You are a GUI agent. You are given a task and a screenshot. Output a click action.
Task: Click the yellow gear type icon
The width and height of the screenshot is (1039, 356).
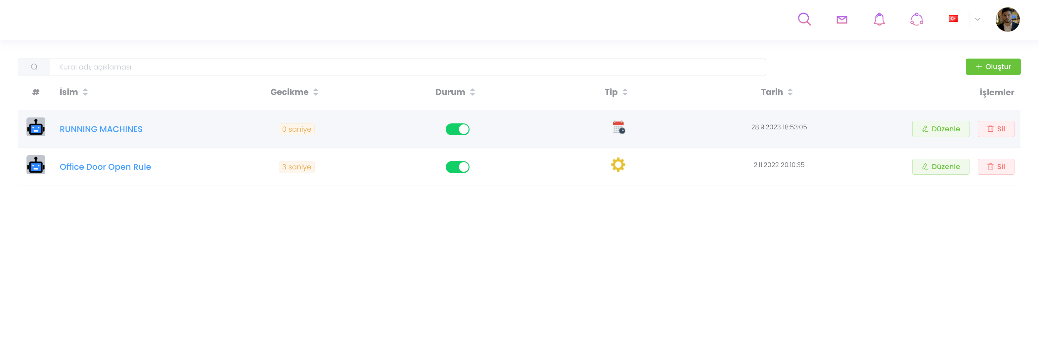coord(618,164)
